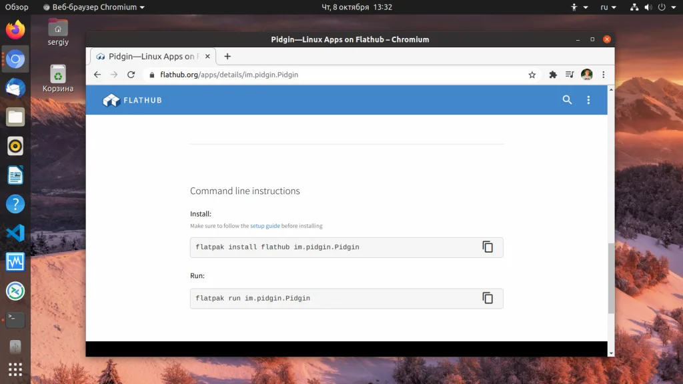Click the page vertical scrollbar thumb
Image resolution: width=683 pixels, height=384 pixels.
tap(611, 278)
